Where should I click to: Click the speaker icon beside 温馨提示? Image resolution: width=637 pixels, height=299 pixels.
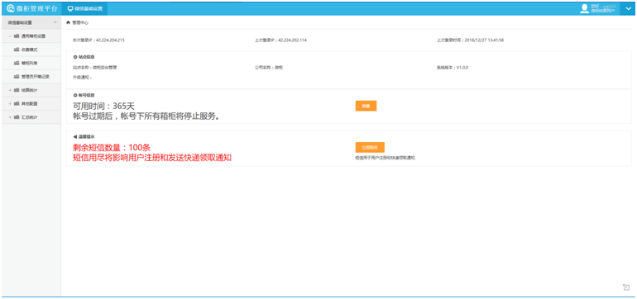click(x=75, y=137)
